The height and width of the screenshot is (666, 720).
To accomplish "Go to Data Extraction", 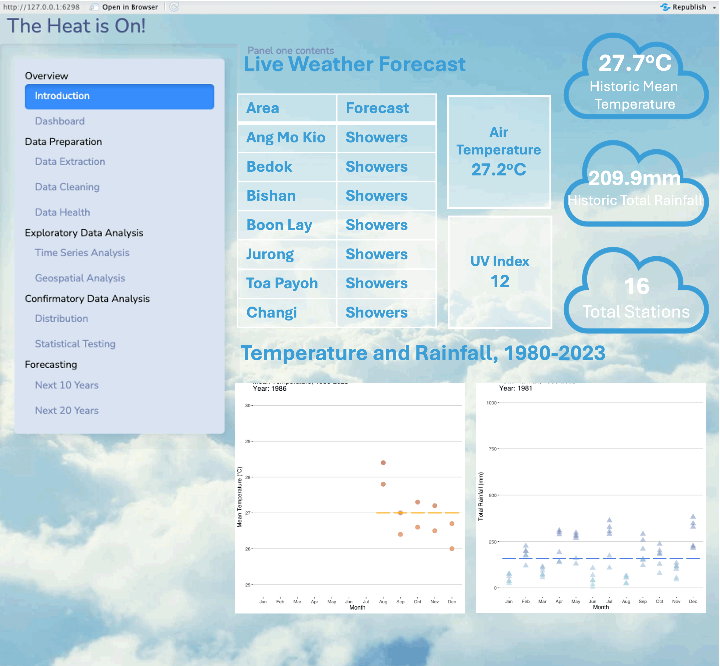I will (x=70, y=161).
